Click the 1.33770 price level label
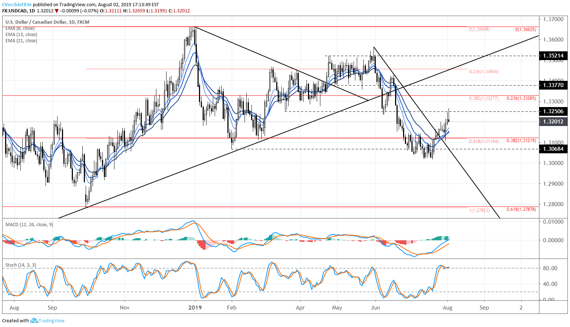The image size is (570, 327). coord(553,85)
